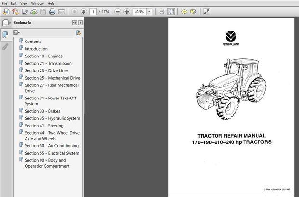Click the page number input field

93,11
